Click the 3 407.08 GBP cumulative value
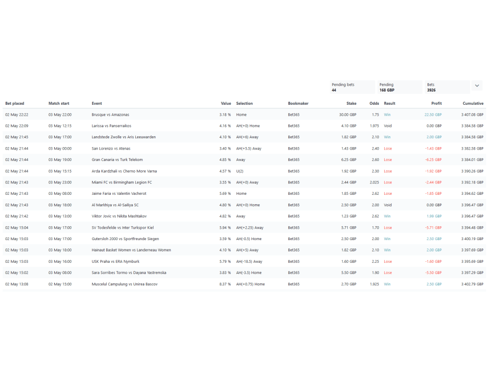The height and width of the screenshot is (369, 492). pos(472,115)
